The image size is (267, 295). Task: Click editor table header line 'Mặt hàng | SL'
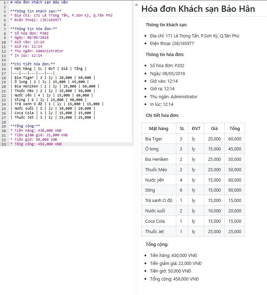[49, 69]
